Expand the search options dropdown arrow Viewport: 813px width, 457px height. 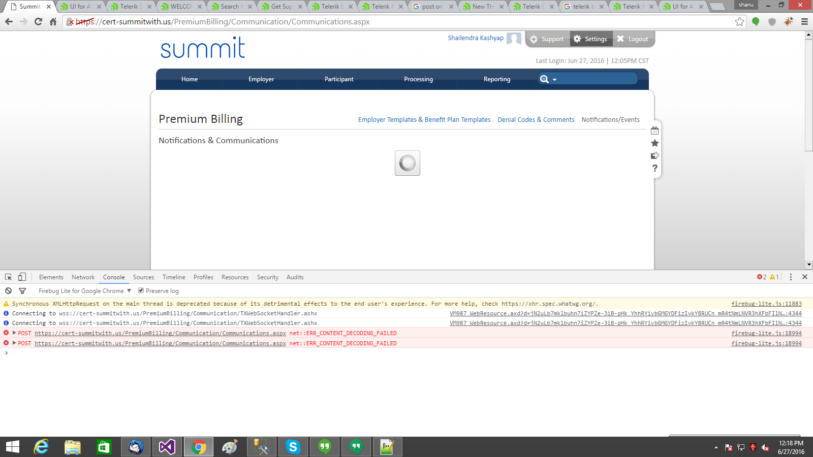coord(555,80)
